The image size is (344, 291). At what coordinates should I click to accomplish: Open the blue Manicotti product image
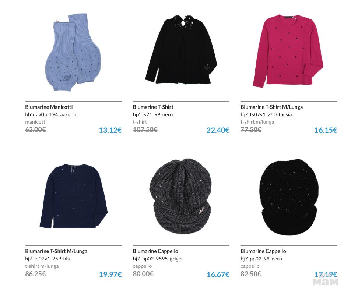(x=73, y=52)
